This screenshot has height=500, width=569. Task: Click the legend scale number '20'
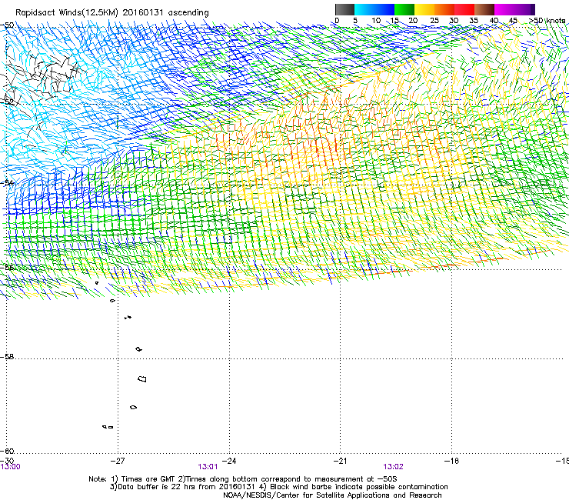(413, 21)
